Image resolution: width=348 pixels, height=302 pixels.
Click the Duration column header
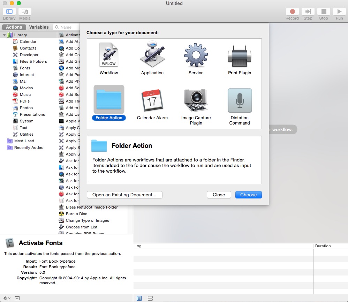coord(331,246)
